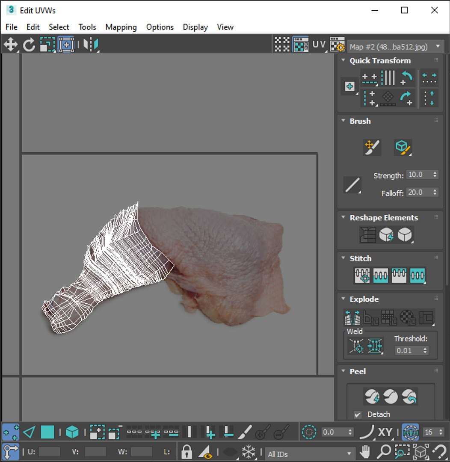
Task: Open the File menu
Action: [x=12, y=27]
